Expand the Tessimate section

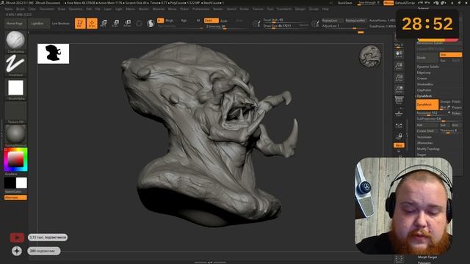(424, 137)
